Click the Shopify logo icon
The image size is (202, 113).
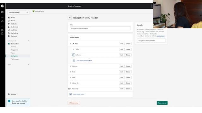(2, 6)
